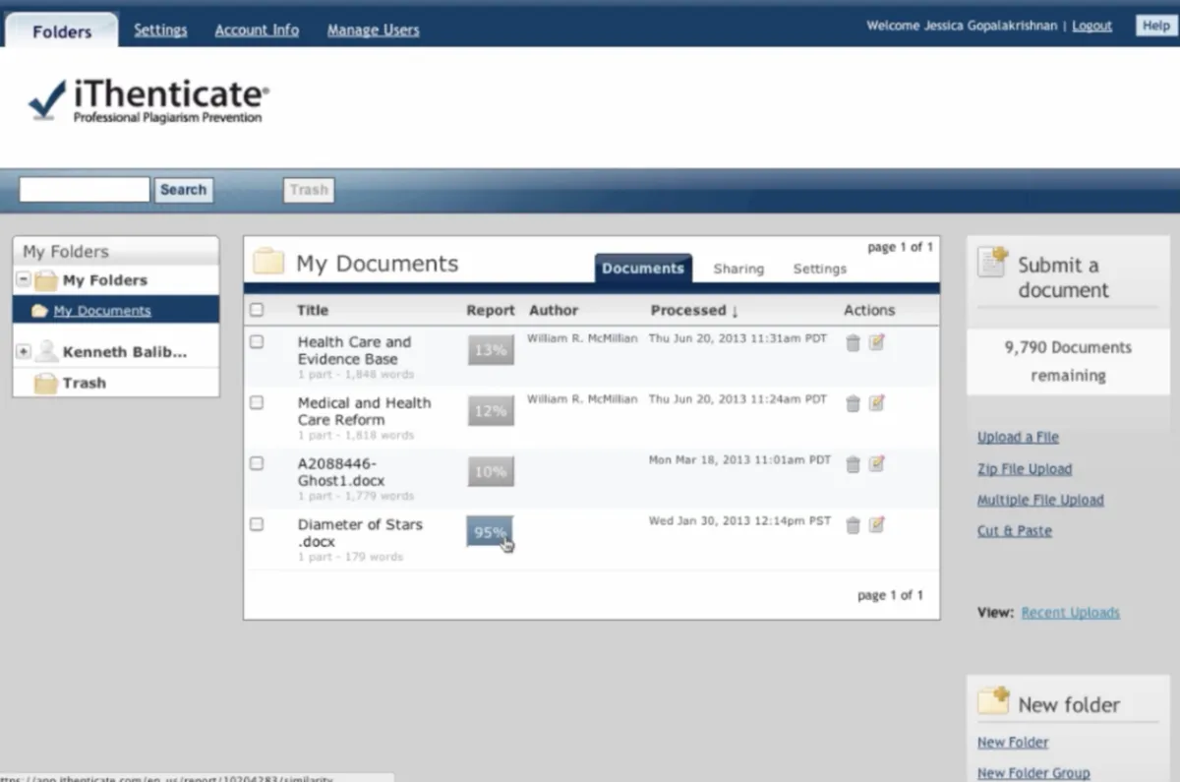Select the Documents tab
The height and width of the screenshot is (782, 1180).
point(643,269)
